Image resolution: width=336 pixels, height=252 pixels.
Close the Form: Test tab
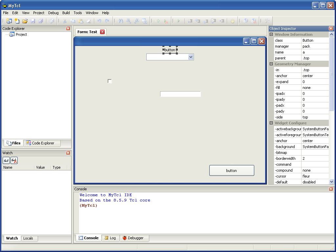(x=102, y=32)
